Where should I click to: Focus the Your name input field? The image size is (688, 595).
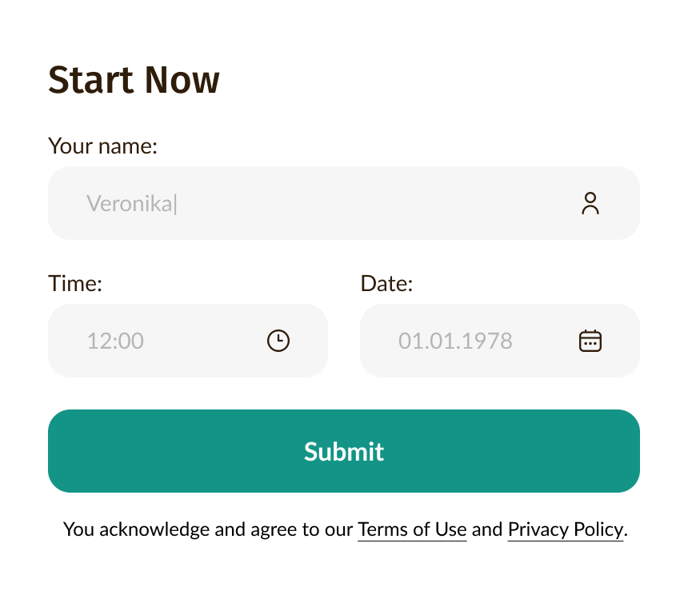coord(343,203)
